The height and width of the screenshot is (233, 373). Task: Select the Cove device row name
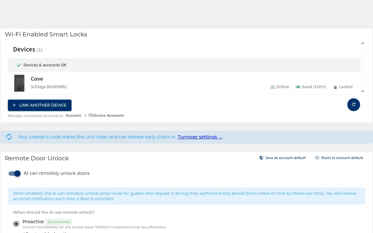(37, 79)
